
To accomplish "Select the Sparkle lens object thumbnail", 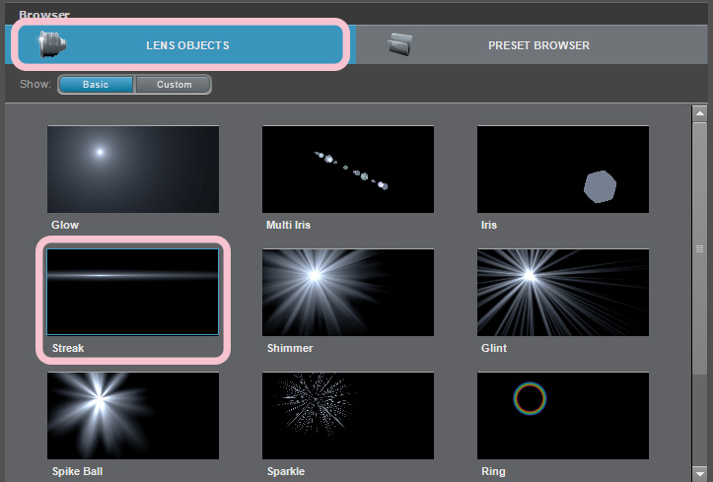I will (x=348, y=416).
